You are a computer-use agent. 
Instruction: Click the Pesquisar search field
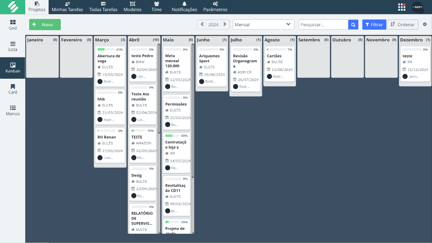(324, 24)
